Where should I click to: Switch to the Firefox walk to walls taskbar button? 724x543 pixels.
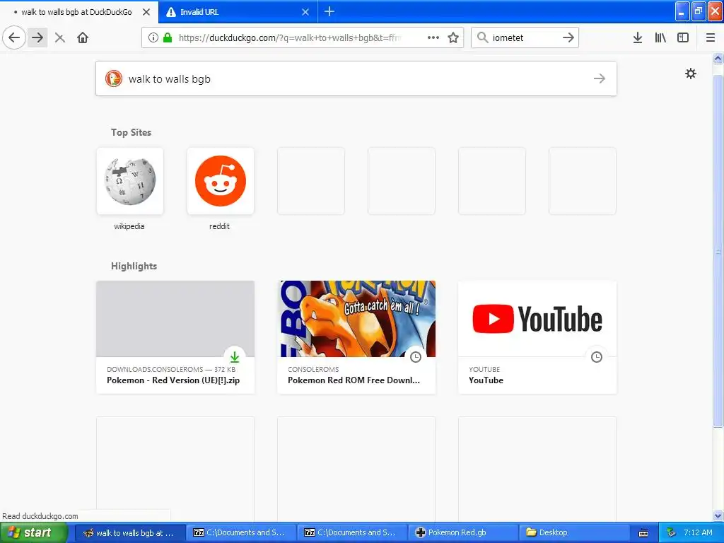point(130,533)
